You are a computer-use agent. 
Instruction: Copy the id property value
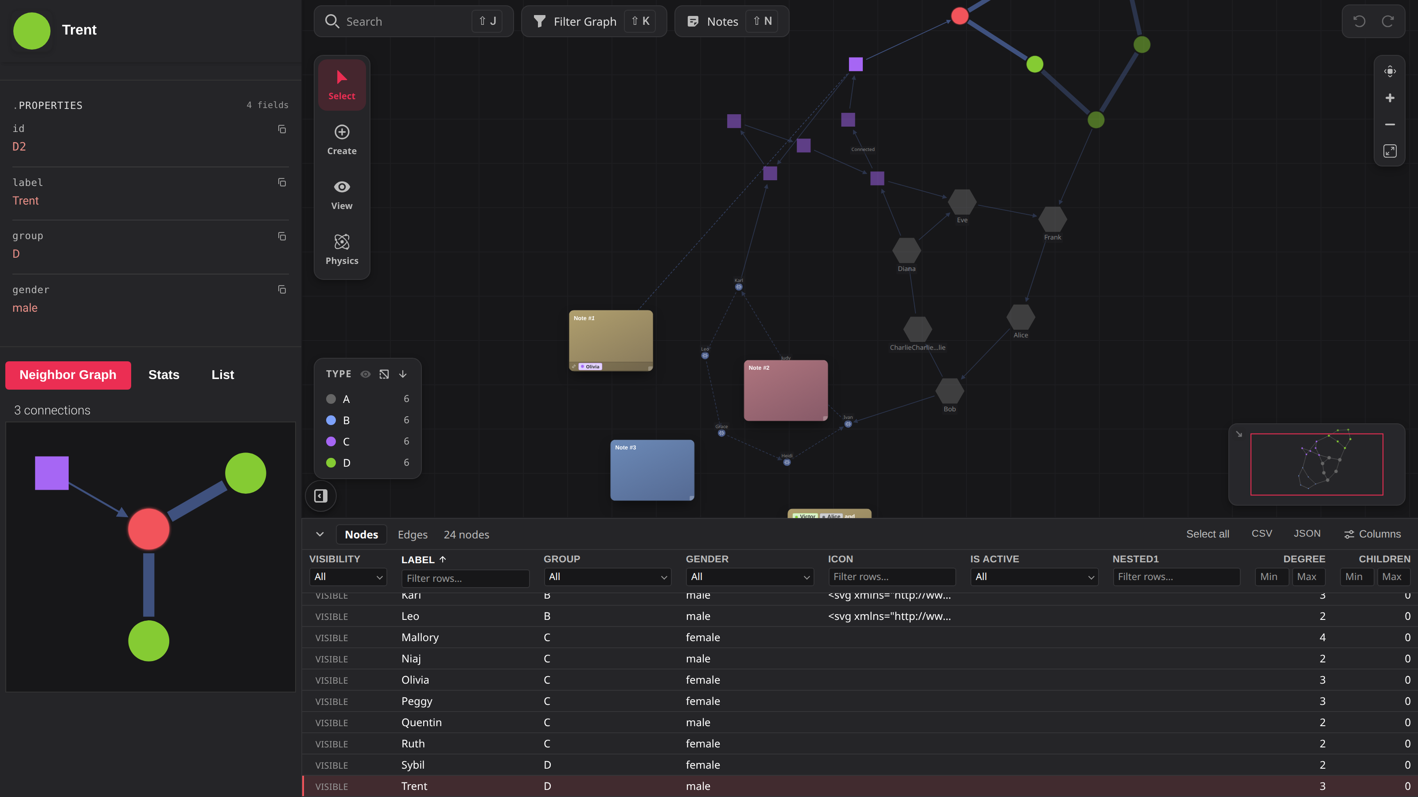[282, 129]
